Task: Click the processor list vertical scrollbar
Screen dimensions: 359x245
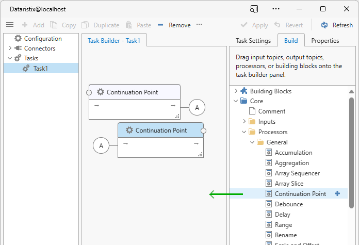Action: tap(352, 155)
